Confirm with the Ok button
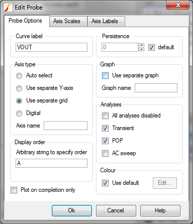Image resolution: width=193 pixels, height=224 pixels. (72, 210)
